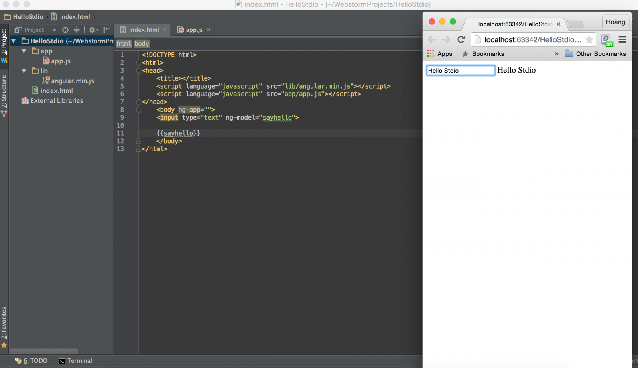Fold the html tag at line 2

pyautogui.click(x=139, y=63)
